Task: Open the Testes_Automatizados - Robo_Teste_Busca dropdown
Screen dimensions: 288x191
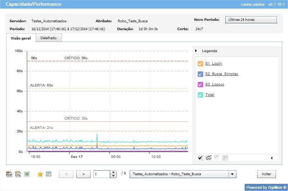Action: [x=183, y=174]
